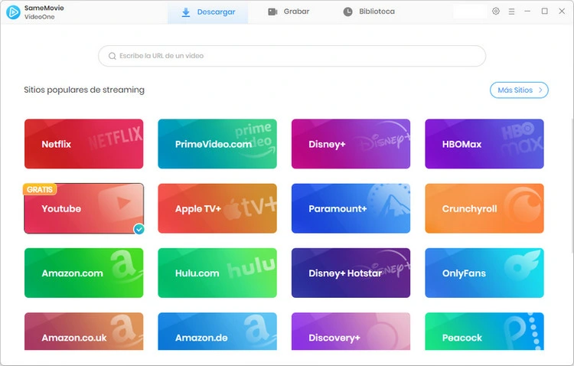Select the Paramount+ tile
574x366 pixels.
point(351,208)
